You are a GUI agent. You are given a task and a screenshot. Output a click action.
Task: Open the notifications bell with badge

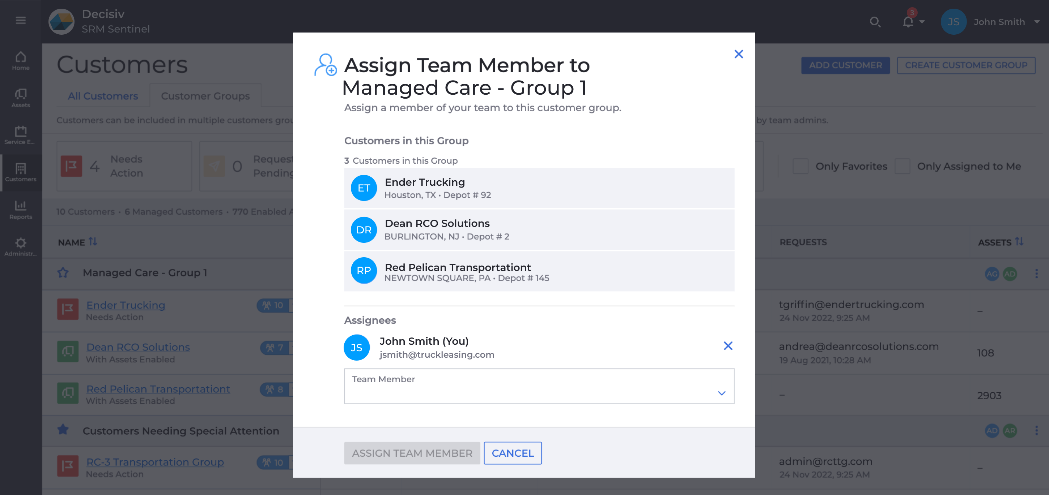pos(907,22)
